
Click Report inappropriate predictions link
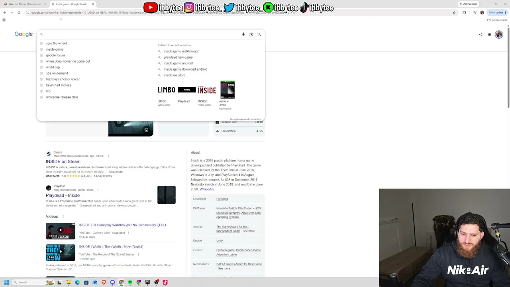point(245,119)
